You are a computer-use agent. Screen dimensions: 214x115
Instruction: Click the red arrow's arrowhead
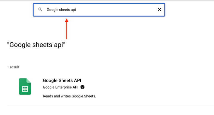tap(66, 20)
